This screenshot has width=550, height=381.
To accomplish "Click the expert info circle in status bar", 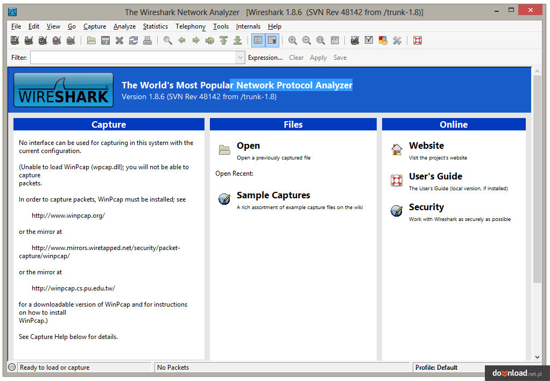I will click(12, 368).
